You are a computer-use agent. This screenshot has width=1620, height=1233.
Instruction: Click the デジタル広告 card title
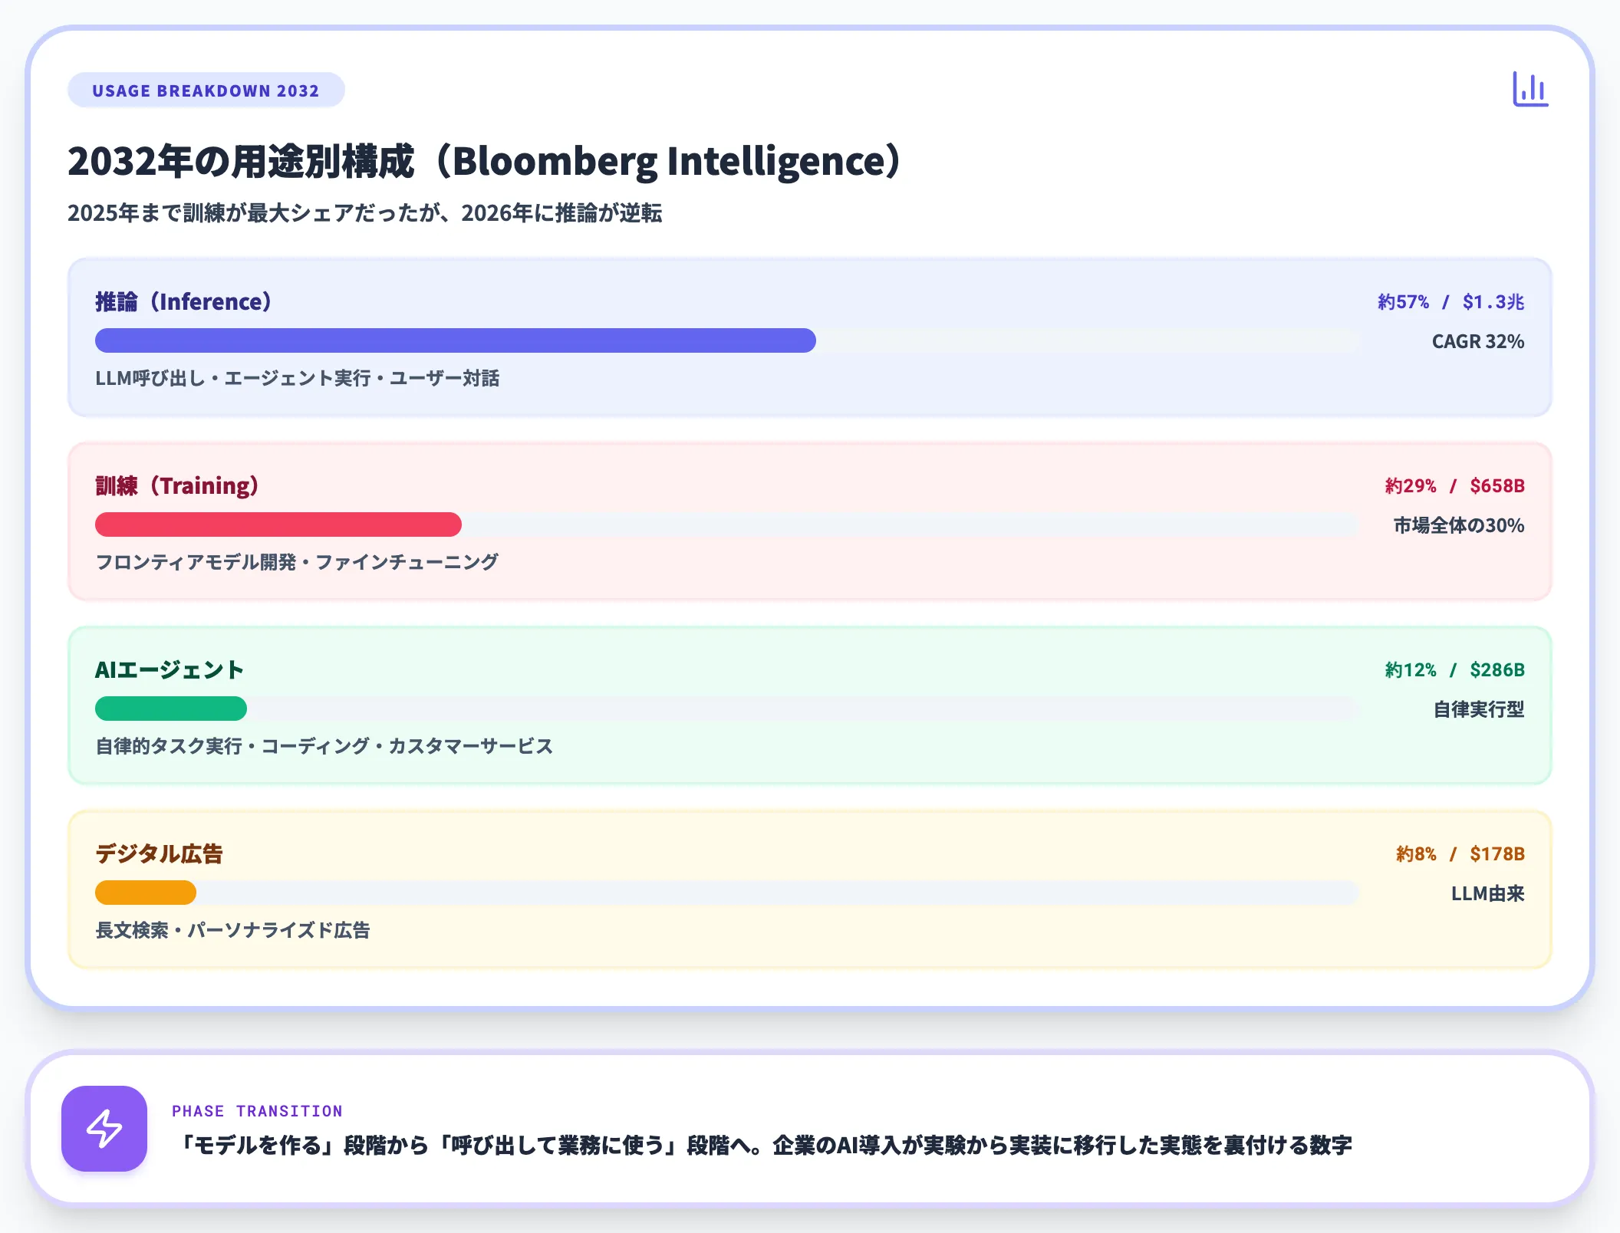pos(159,854)
